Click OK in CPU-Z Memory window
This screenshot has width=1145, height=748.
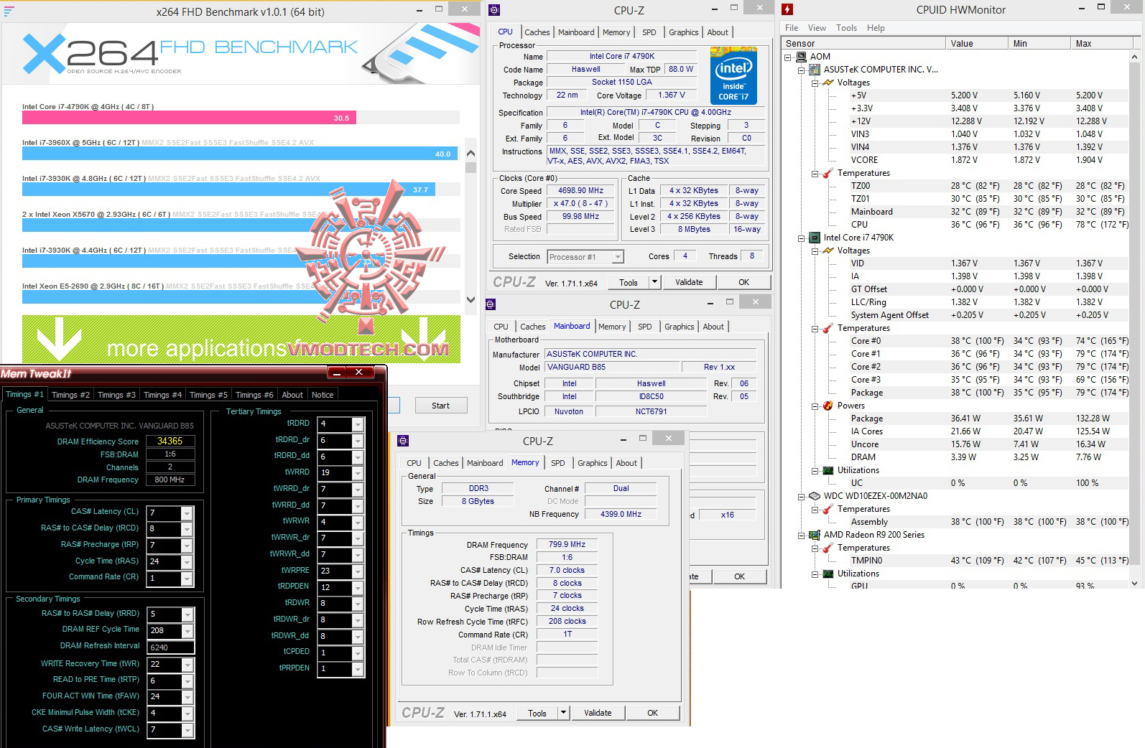[652, 713]
